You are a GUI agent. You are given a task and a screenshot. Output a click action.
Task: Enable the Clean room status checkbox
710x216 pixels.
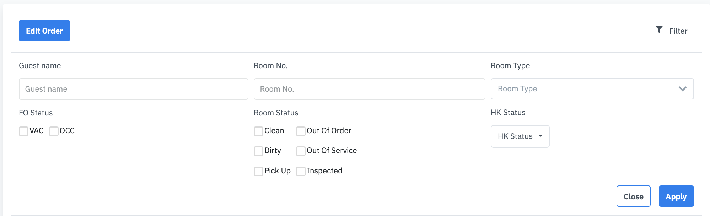tap(258, 131)
